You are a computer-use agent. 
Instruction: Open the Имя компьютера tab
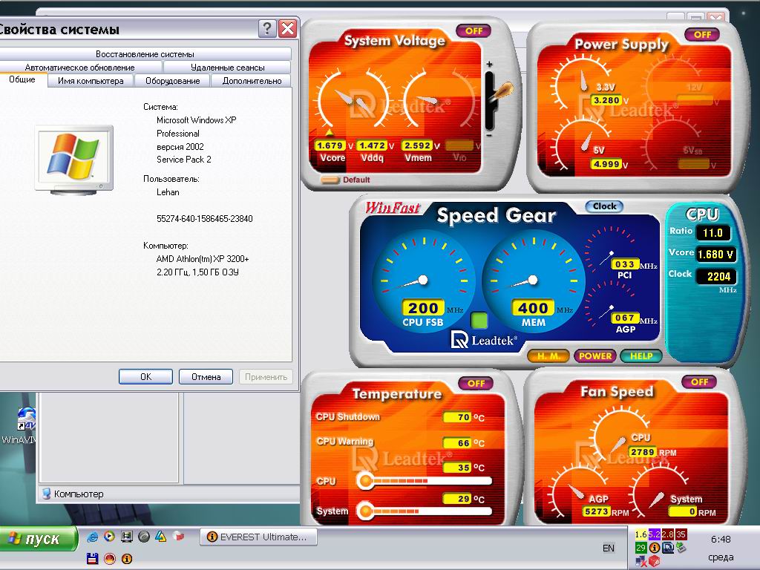click(91, 81)
